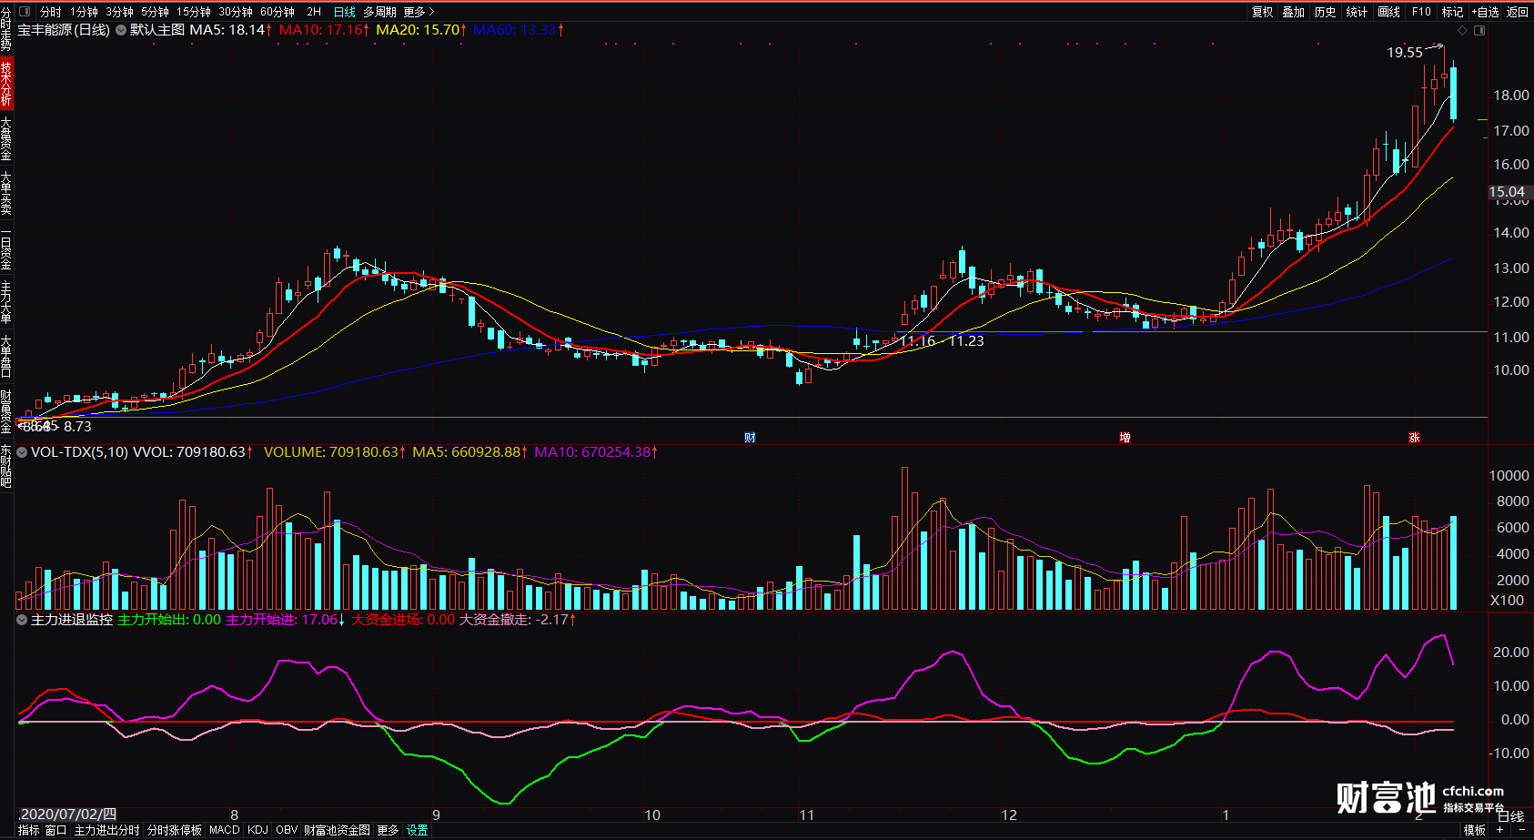The height and width of the screenshot is (840, 1534).
Task: Open F10 company info
Action: pos(1421,12)
